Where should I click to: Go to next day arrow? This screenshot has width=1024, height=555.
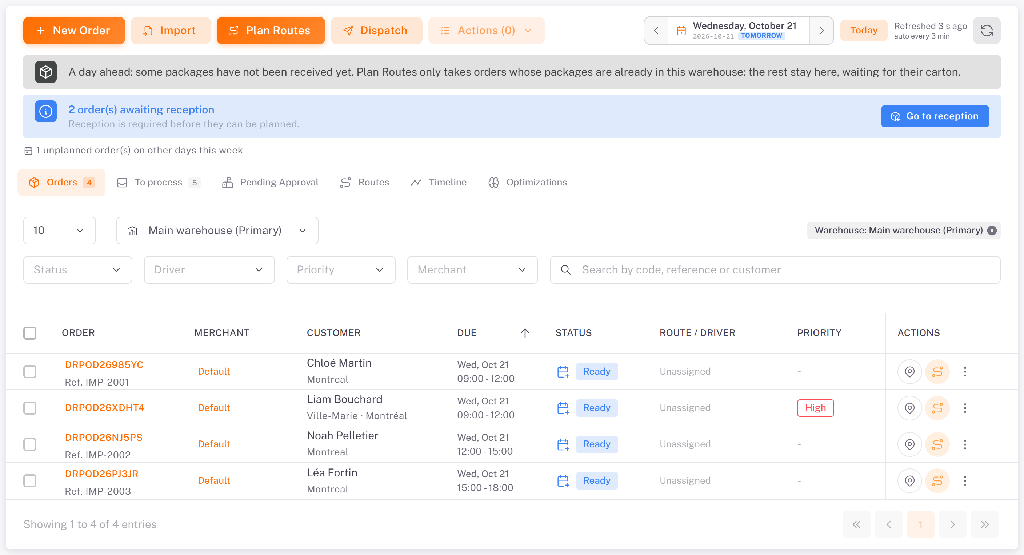(x=821, y=31)
